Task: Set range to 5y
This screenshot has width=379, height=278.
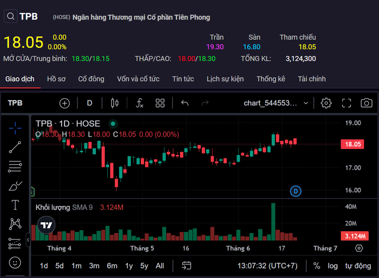Action: (144, 266)
